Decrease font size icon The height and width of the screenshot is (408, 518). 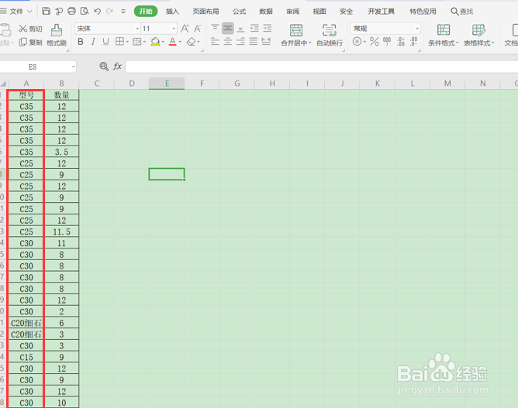point(198,29)
